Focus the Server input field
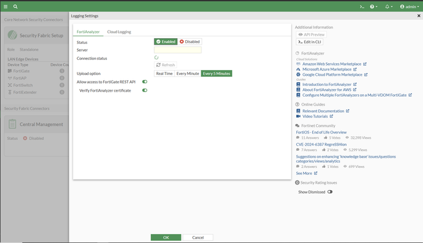The width and height of the screenshot is (423, 243). pyautogui.click(x=178, y=50)
